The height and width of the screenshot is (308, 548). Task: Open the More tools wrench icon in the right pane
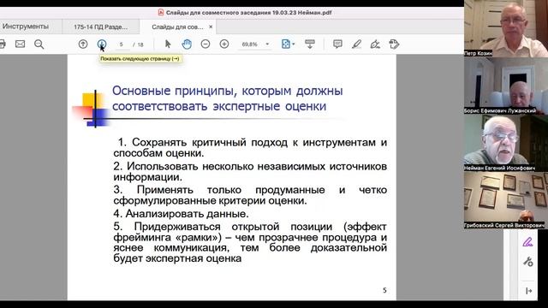tap(527, 262)
